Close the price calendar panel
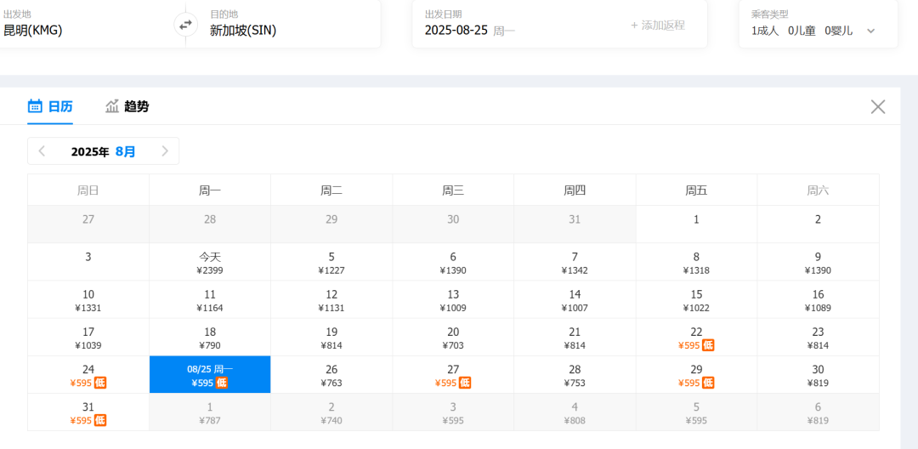The image size is (918, 449). 877,106
